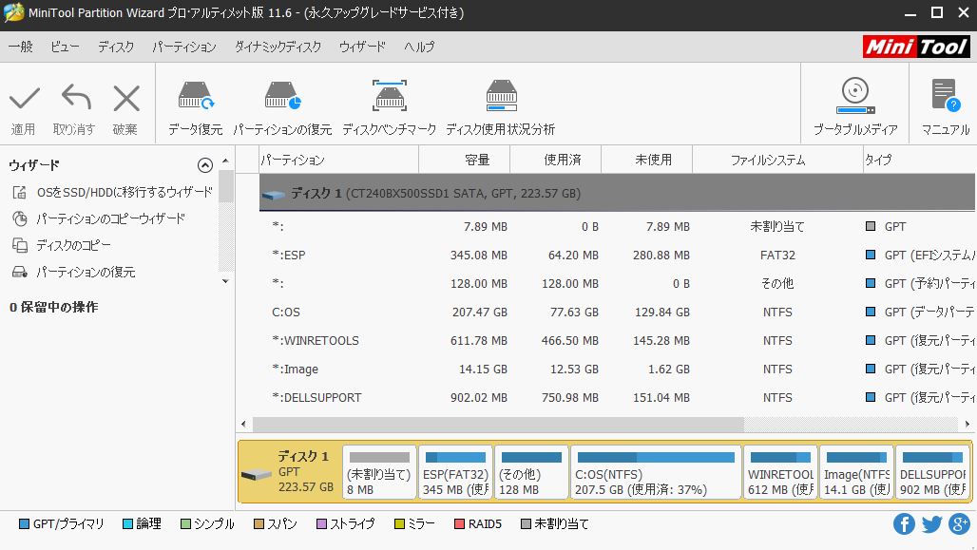
Task: Open ディスク使用状況分析 from the toolbar
Action: 501,103
